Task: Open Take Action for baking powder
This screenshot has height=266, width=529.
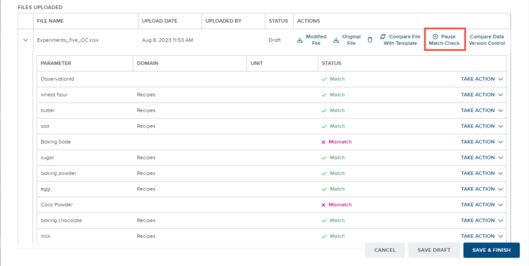Action: [482, 173]
